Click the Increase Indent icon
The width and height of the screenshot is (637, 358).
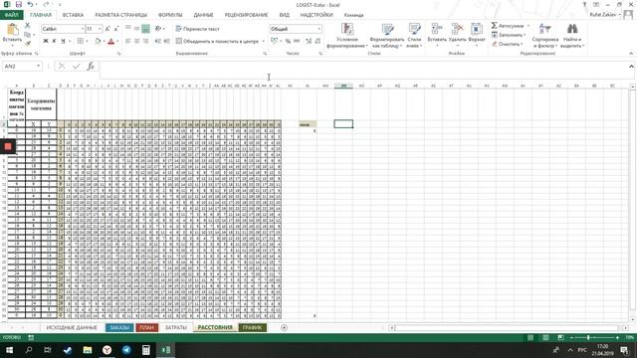point(166,41)
